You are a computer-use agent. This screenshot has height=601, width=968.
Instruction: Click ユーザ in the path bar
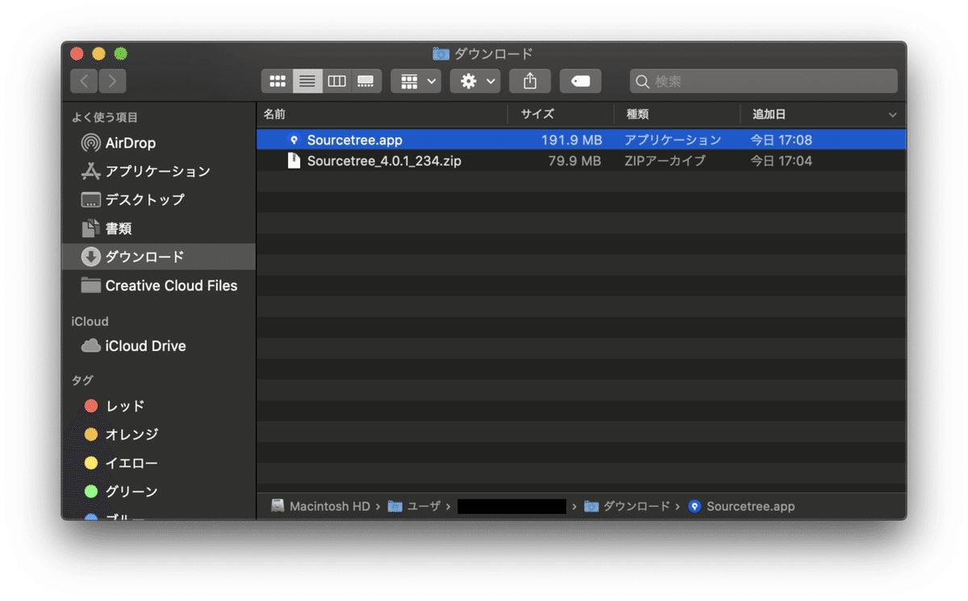tap(415, 507)
